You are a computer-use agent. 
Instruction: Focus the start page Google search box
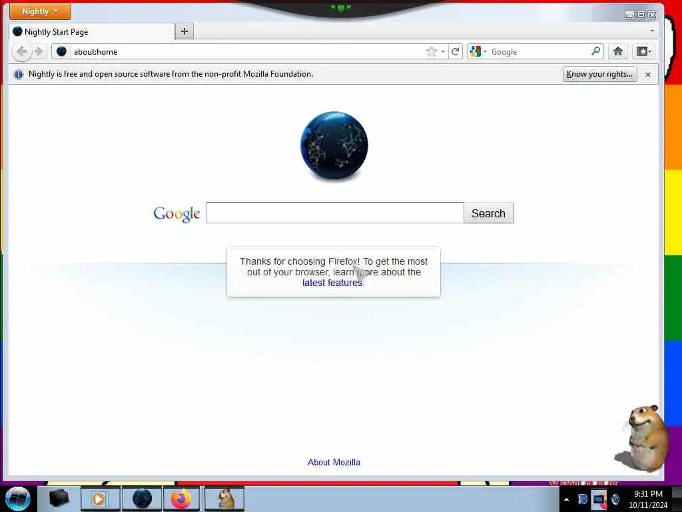[x=335, y=213]
